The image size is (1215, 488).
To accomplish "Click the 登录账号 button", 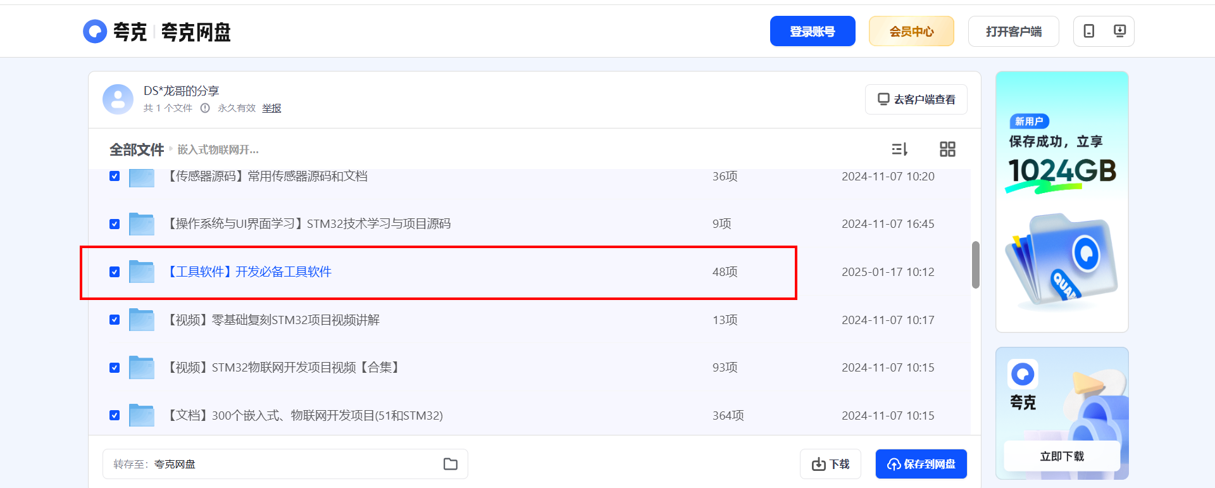I will 812,31.
